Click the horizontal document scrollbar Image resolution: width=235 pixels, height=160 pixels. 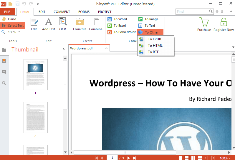[x=125, y=153]
